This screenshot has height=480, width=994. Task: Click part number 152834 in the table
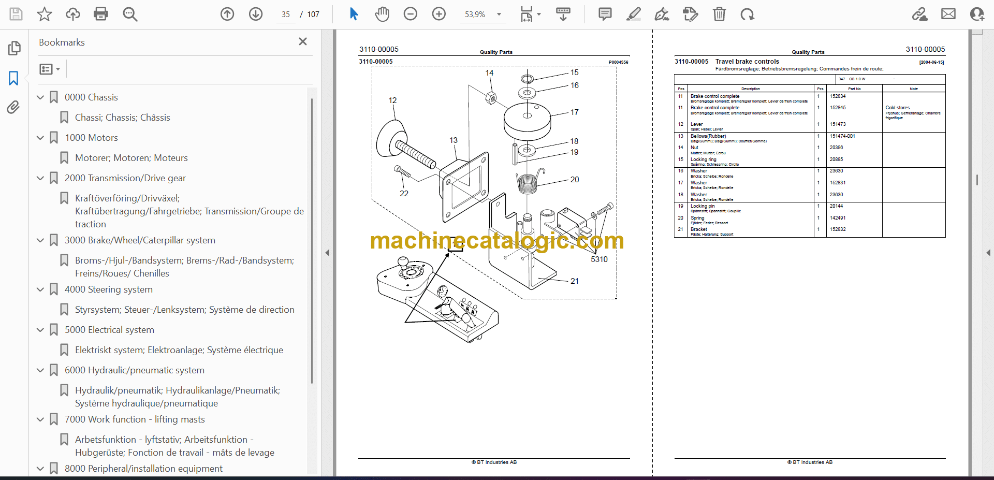pyautogui.click(x=838, y=96)
